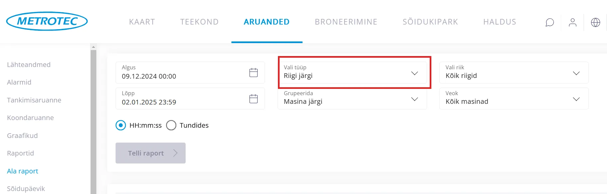Click the Telli raport button

coord(150,153)
